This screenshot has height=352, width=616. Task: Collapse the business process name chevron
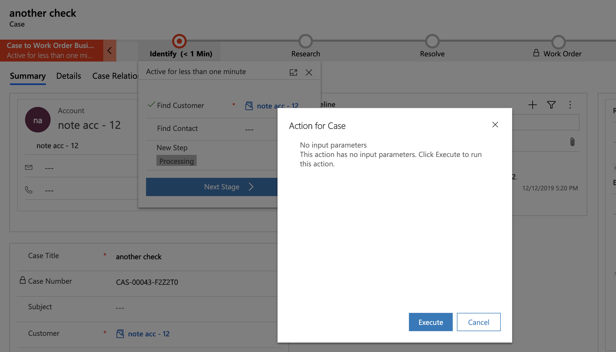[110, 51]
